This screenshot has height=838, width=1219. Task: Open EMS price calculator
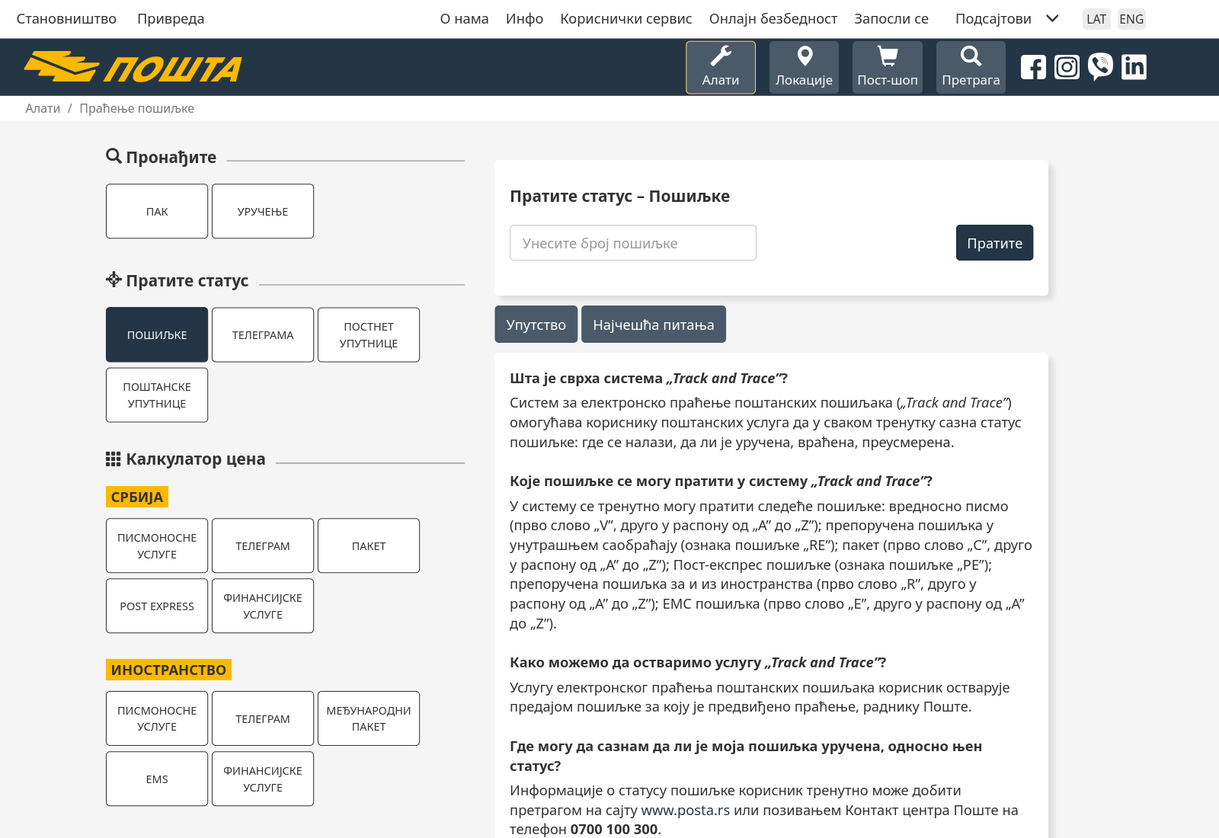point(157,779)
